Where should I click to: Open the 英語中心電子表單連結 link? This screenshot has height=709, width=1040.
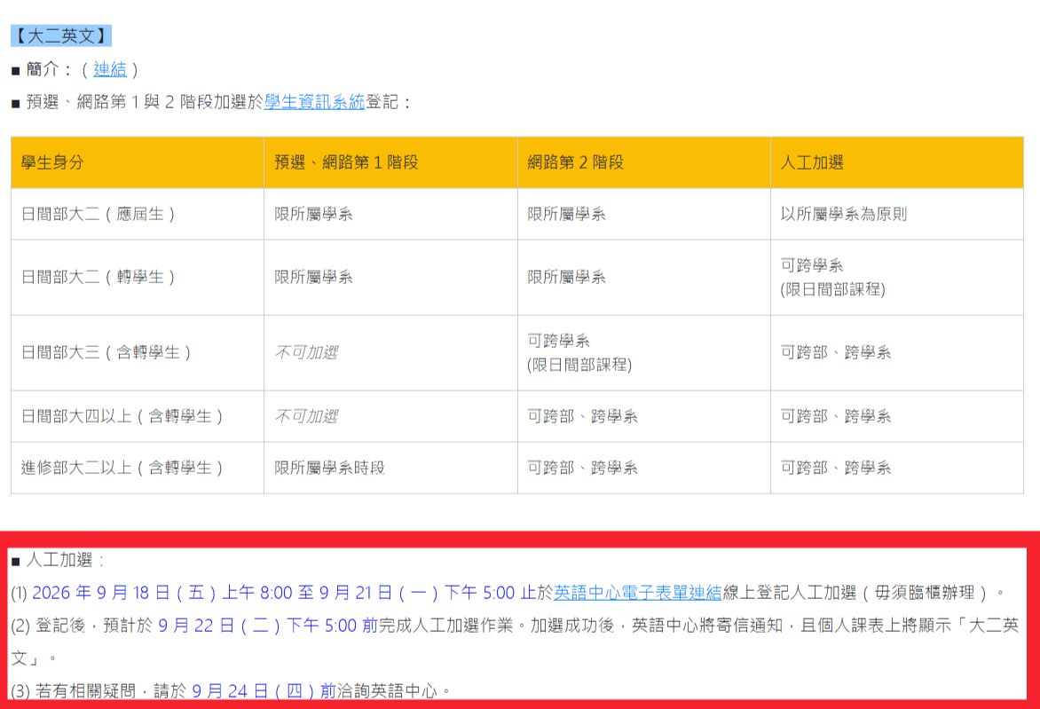pyautogui.click(x=637, y=592)
